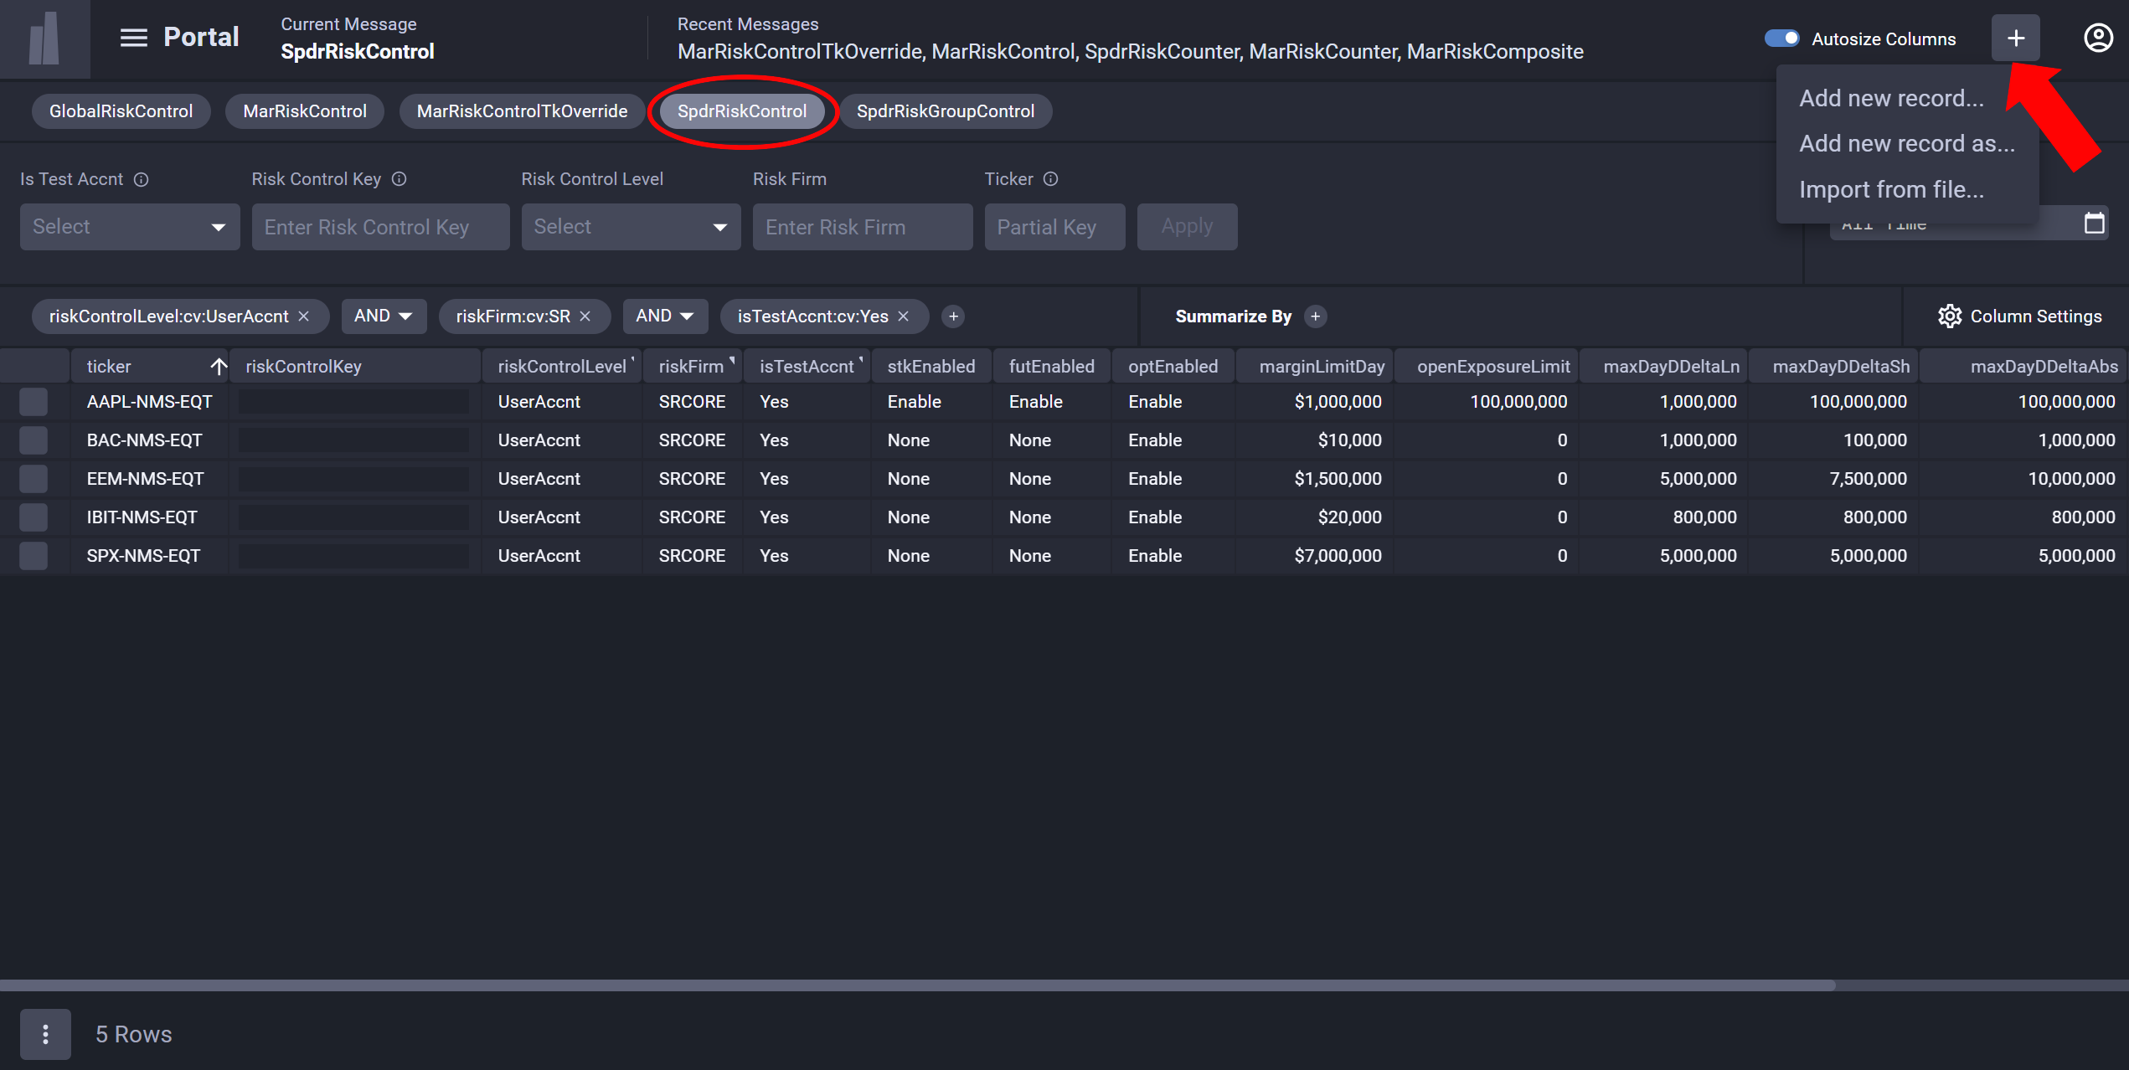Image resolution: width=2129 pixels, height=1070 pixels.
Task: Click the info icon beside Risk Control Key
Action: [400, 178]
